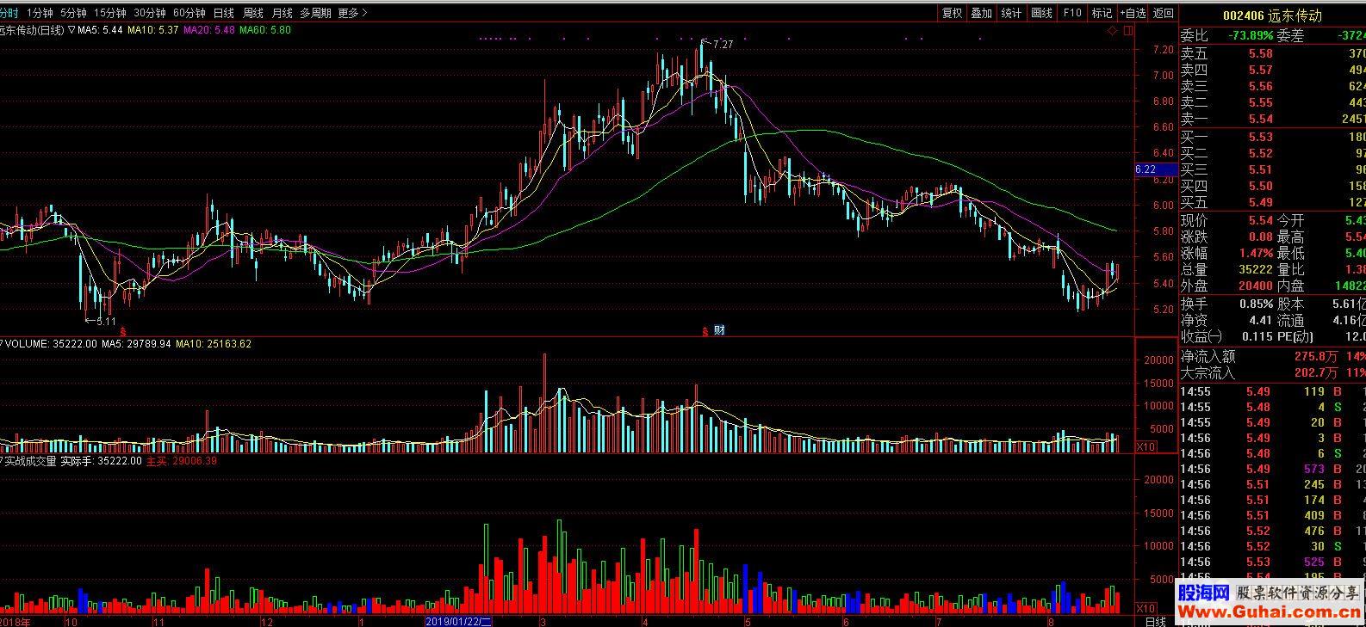
Task: Open the 多周期 multi-period view
Action: [315, 13]
